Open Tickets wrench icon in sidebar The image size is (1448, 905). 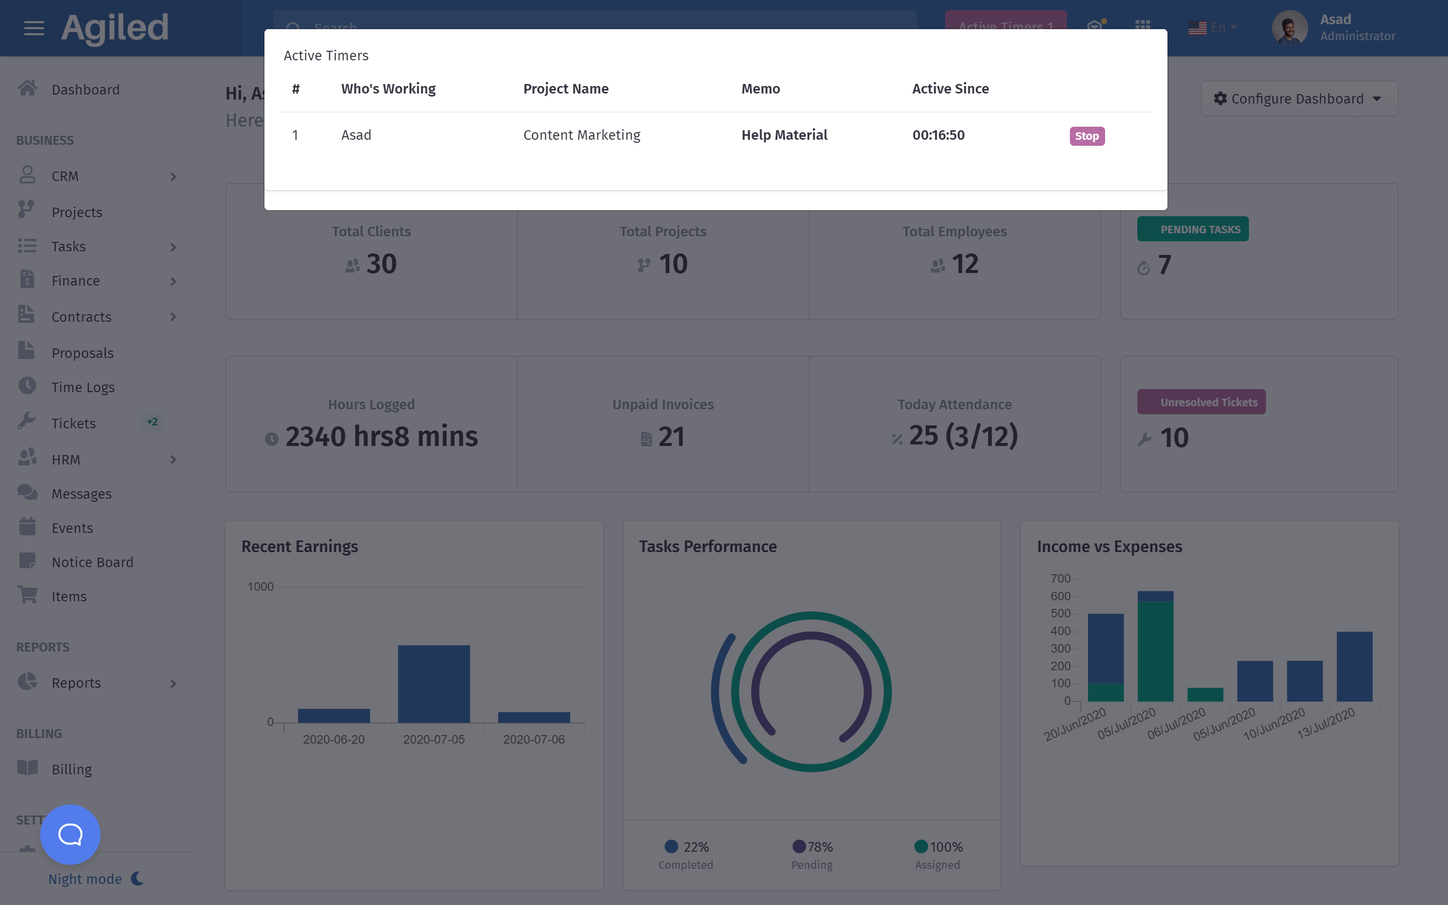pyautogui.click(x=27, y=422)
